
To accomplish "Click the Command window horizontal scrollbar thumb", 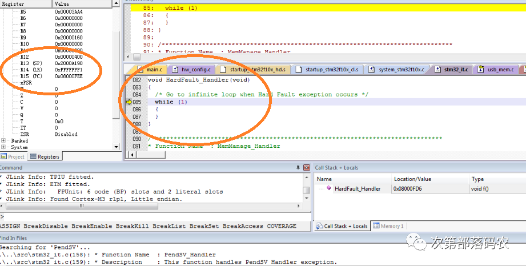I will click(82, 206).
